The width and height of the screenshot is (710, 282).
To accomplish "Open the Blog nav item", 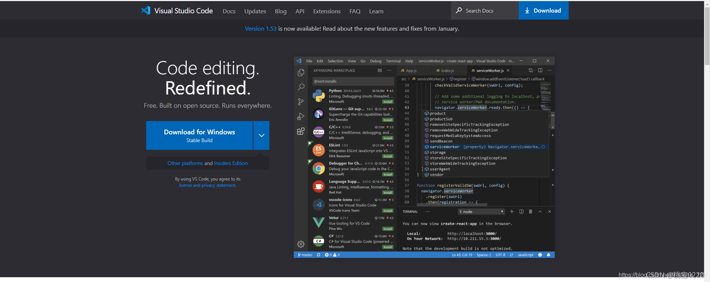I will 280,11.
